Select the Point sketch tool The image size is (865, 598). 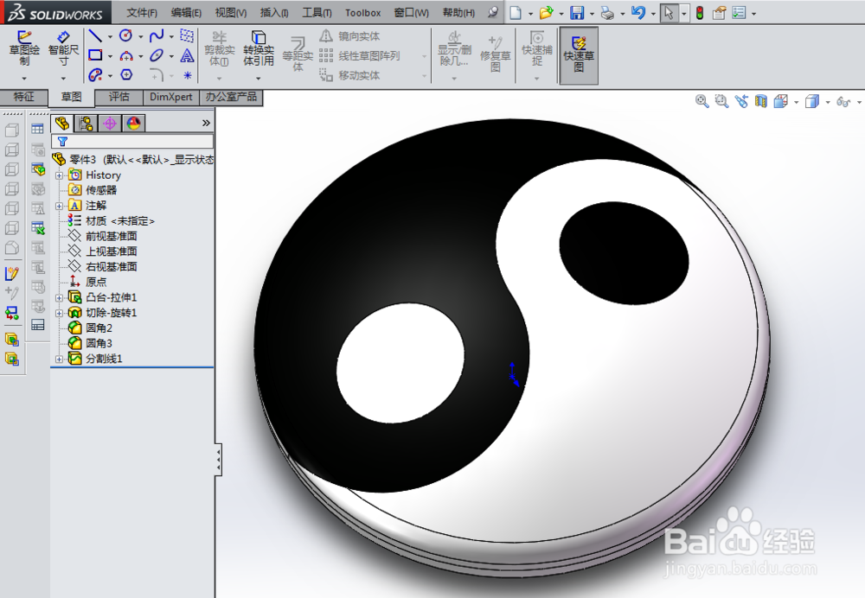tap(188, 75)
